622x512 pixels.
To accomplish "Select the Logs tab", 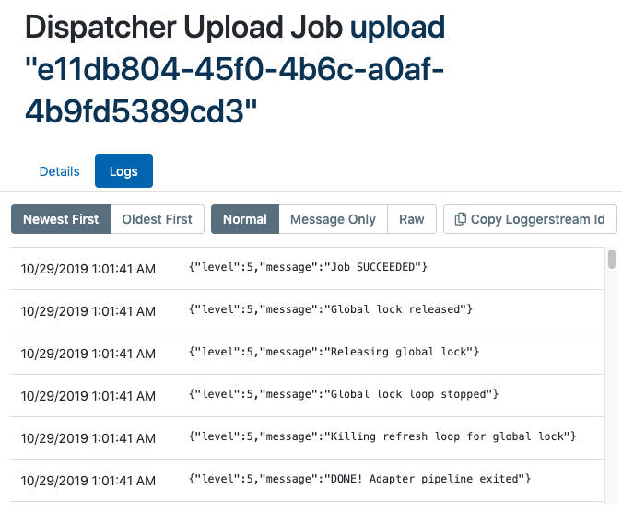I will click(123, 171).
